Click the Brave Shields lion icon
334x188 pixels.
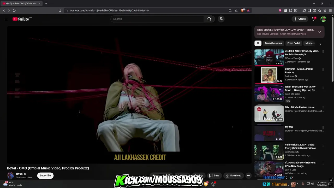243,10
